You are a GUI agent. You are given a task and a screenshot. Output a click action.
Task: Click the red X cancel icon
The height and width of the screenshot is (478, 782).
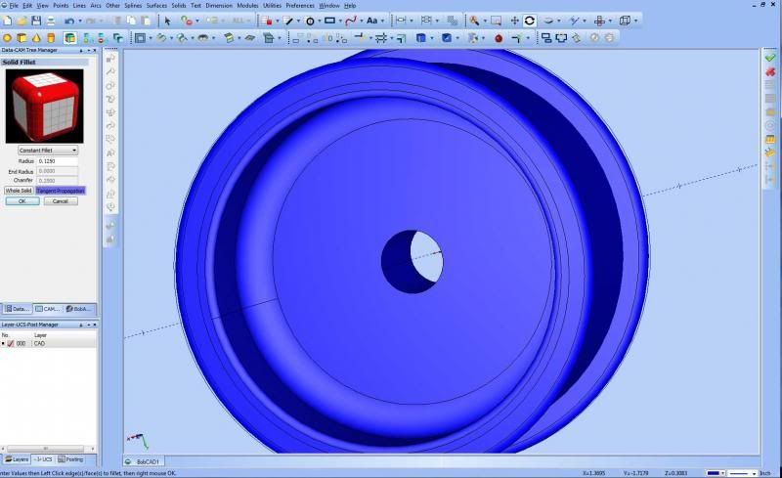pos(770,71)
